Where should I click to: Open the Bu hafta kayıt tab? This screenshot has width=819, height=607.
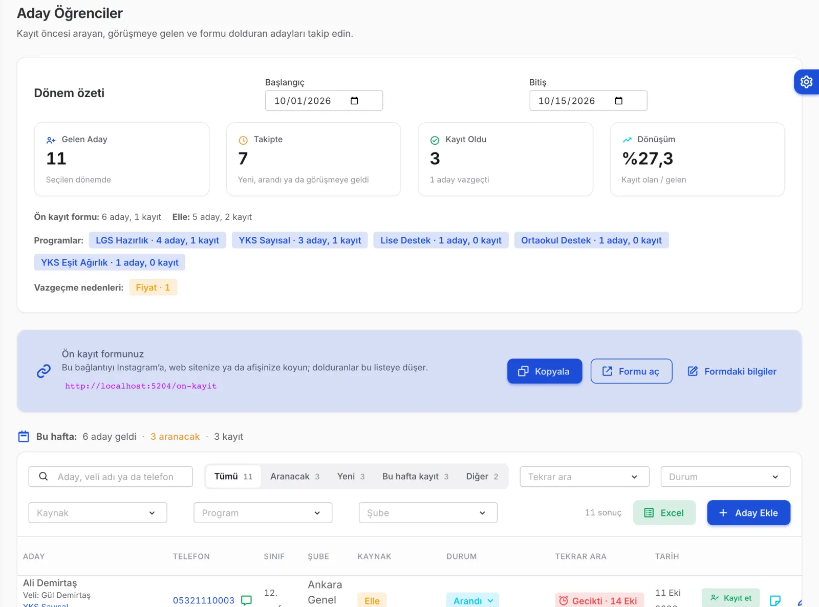click(415, 477)
